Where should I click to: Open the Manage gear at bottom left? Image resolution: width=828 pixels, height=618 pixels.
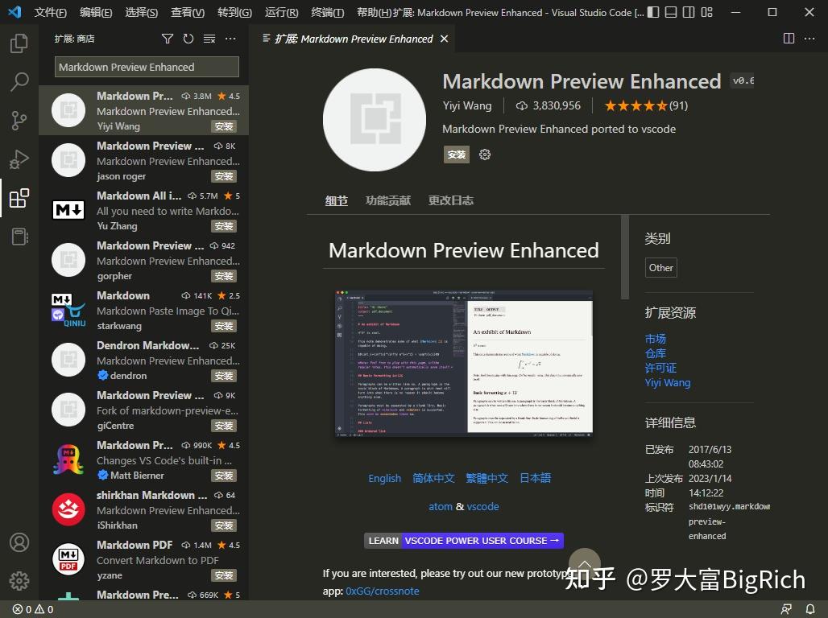(x=19, y=580)
